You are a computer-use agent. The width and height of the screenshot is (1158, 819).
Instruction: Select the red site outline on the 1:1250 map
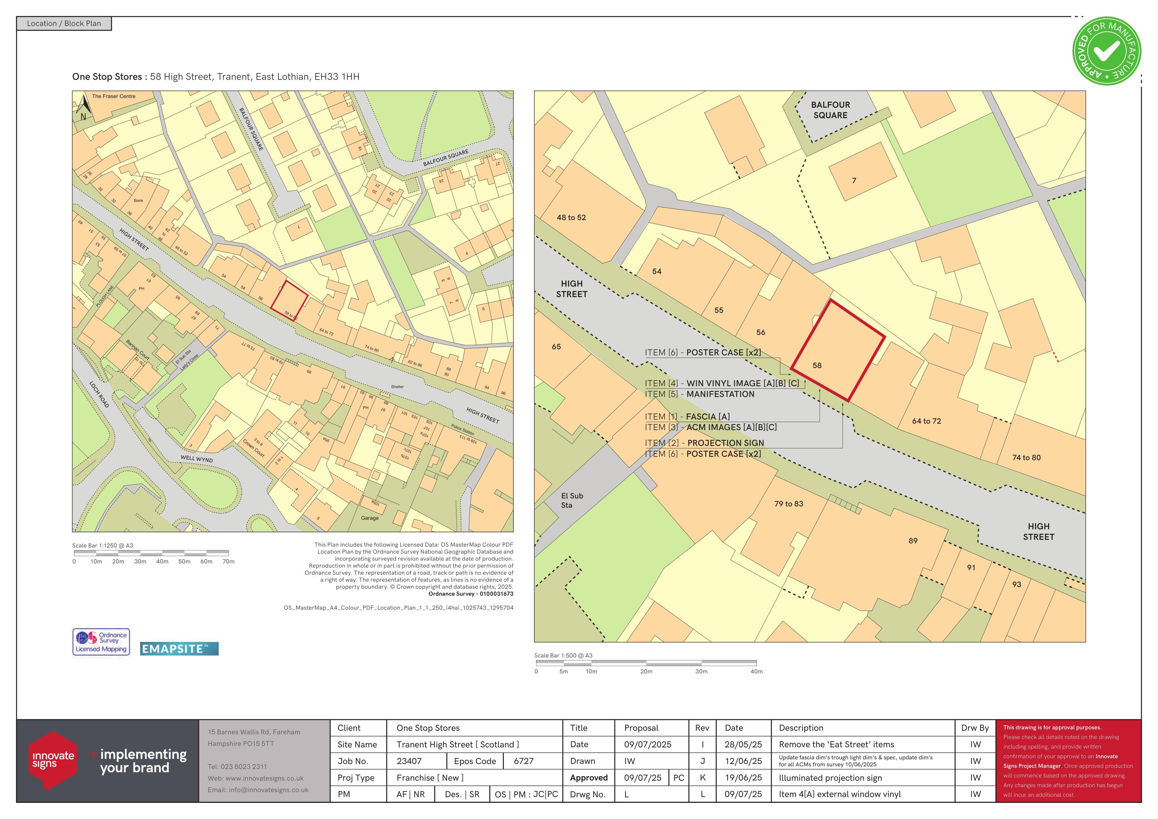pos(289,301)
